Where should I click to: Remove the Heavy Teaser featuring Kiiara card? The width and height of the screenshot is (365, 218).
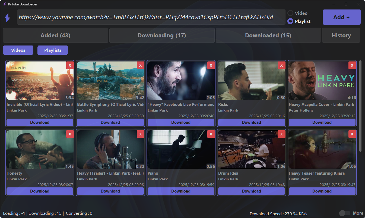click(352, 134)
